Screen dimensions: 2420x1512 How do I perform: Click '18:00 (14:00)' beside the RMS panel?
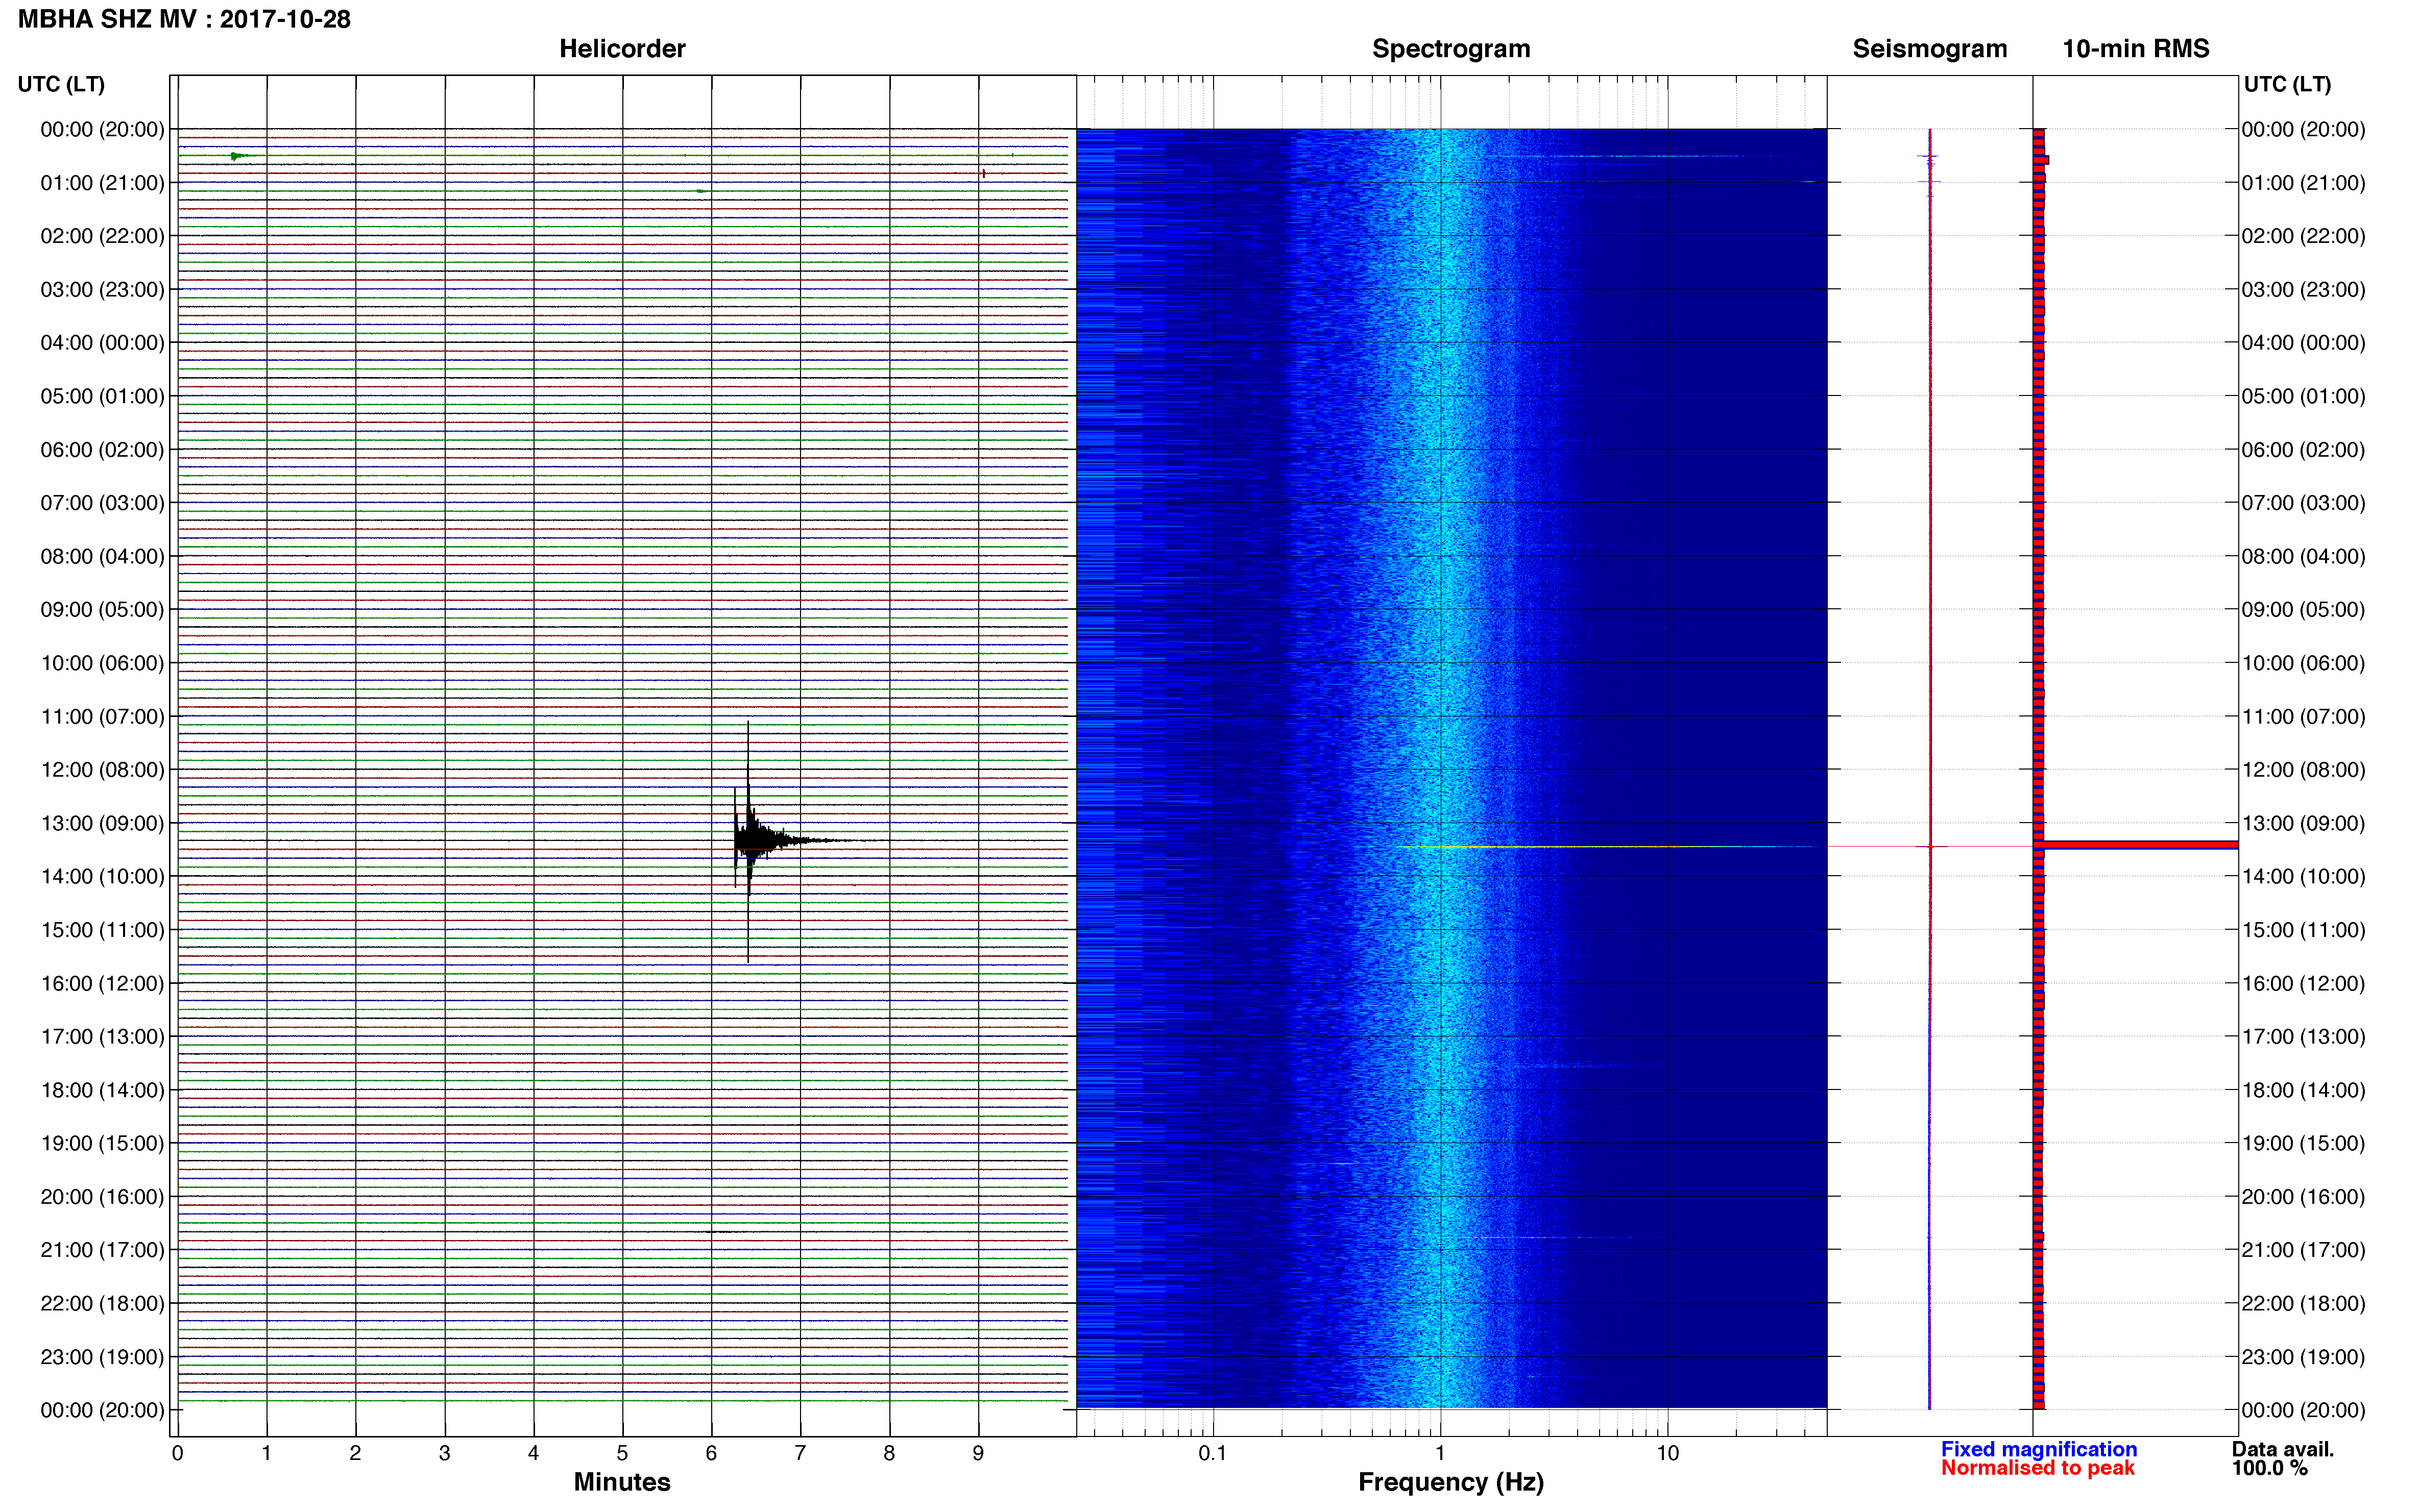tap(2303, 1090)
